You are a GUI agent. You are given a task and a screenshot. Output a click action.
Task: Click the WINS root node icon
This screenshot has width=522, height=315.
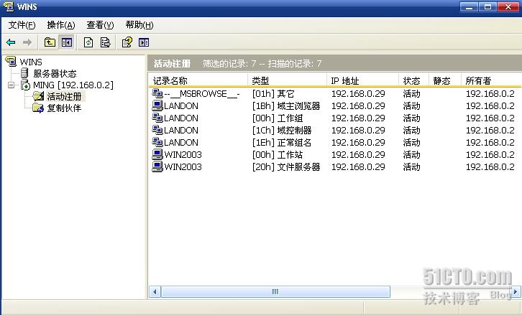pyautogui.click(x=11, y=61)
